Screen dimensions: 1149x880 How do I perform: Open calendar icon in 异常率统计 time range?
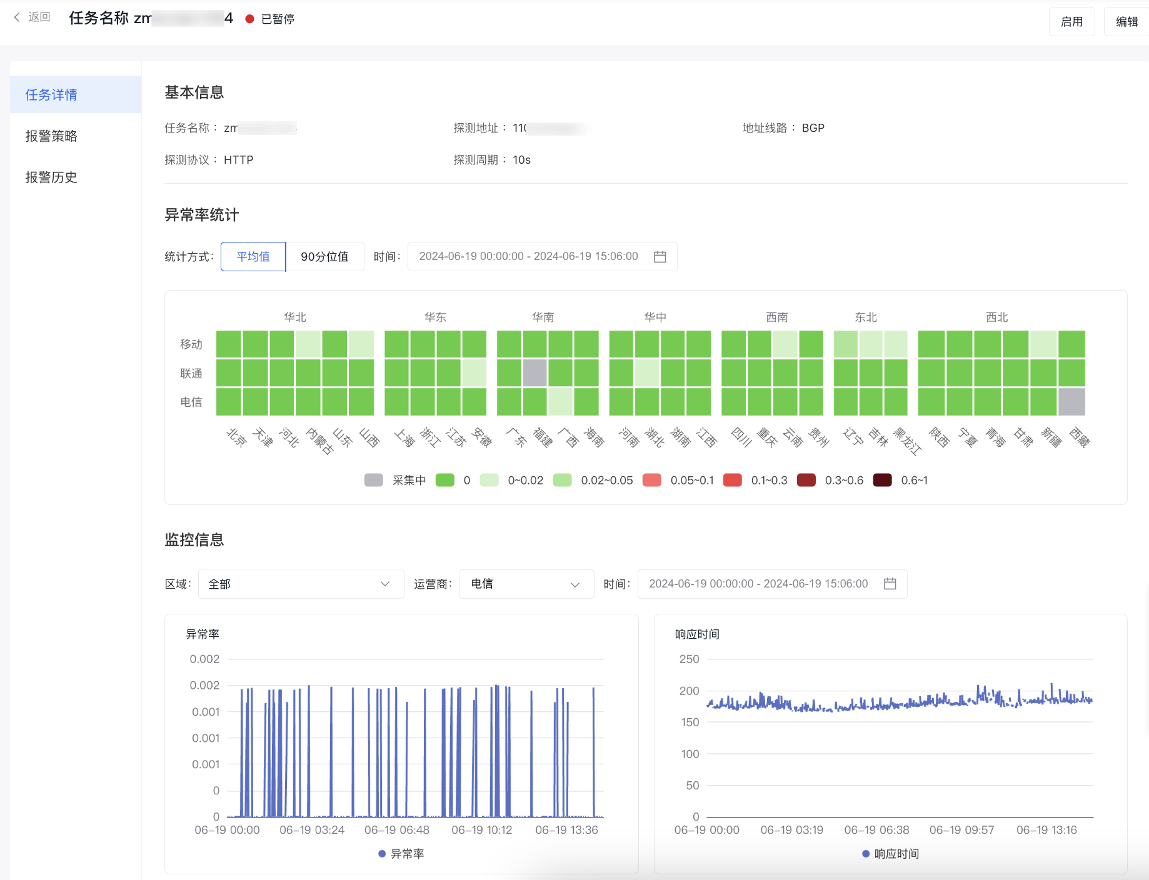[660, 257]
